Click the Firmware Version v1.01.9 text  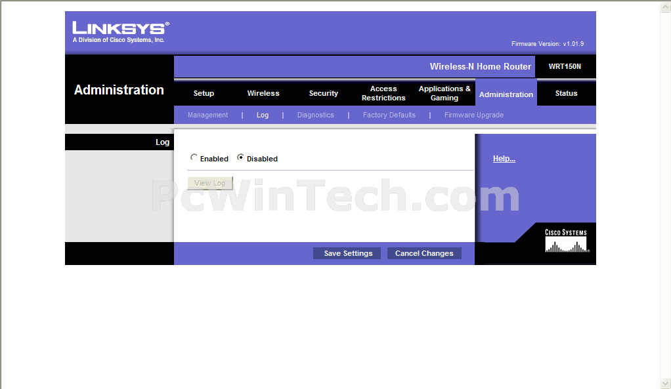(548, 43)
